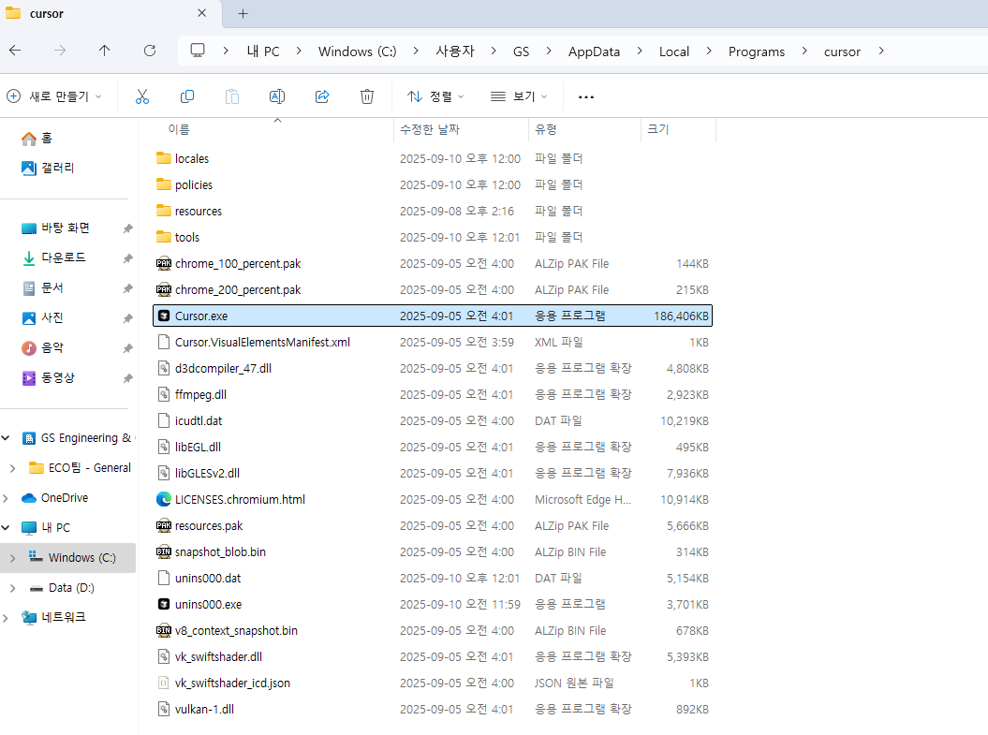This screenshot has height=735, width=988.
Task: Click the Rename icon in toolbar
Action: pos(277,96)
